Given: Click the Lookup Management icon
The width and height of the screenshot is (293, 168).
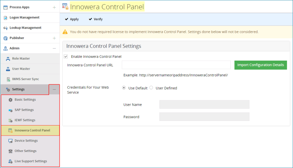Looking at the screenshot, I should coord(6,28).
